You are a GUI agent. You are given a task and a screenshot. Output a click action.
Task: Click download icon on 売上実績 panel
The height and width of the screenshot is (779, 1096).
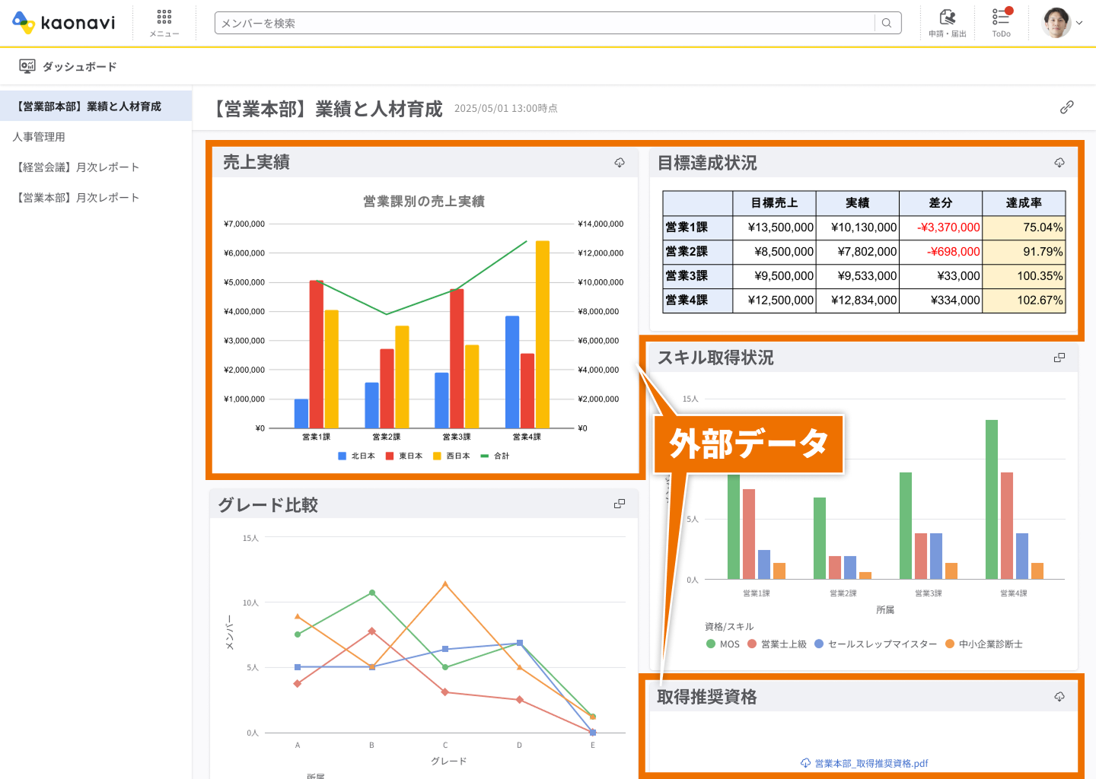pos(620,163)
